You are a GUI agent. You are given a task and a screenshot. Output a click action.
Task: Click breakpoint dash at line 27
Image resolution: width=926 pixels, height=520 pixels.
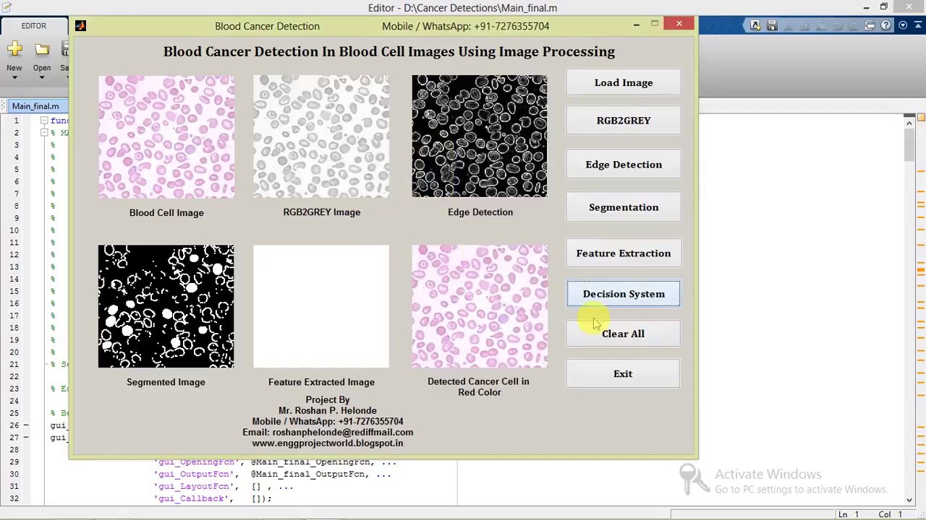[26, 438]
